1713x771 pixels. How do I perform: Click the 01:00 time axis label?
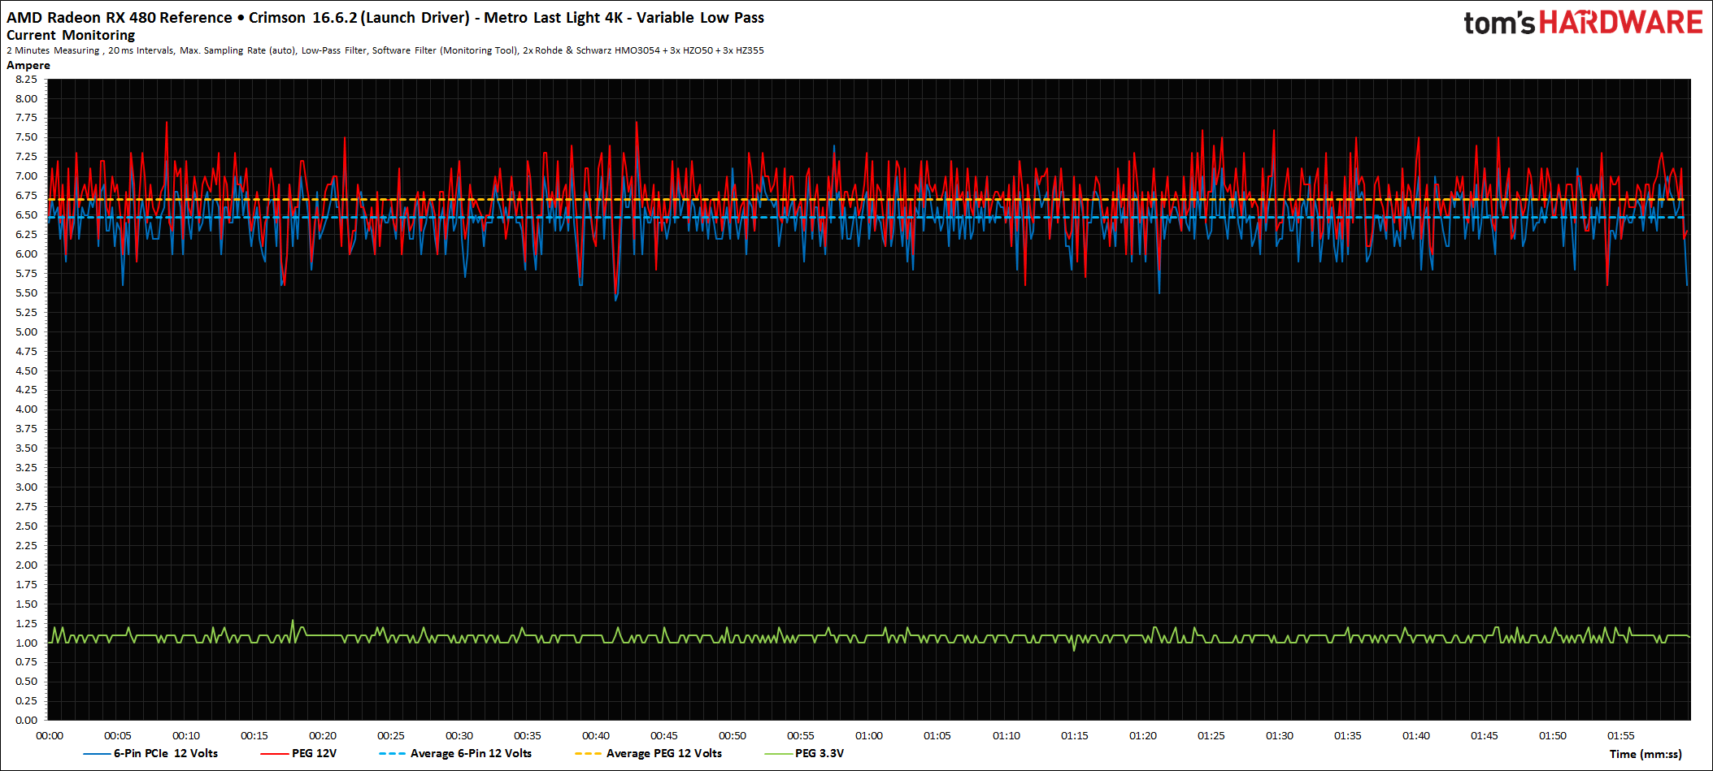click(x=869, y=735)
